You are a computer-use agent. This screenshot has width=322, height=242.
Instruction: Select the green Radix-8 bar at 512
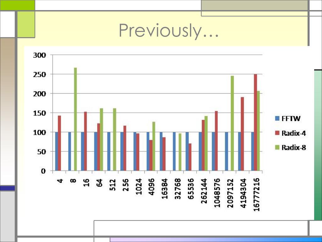point(114,140)
